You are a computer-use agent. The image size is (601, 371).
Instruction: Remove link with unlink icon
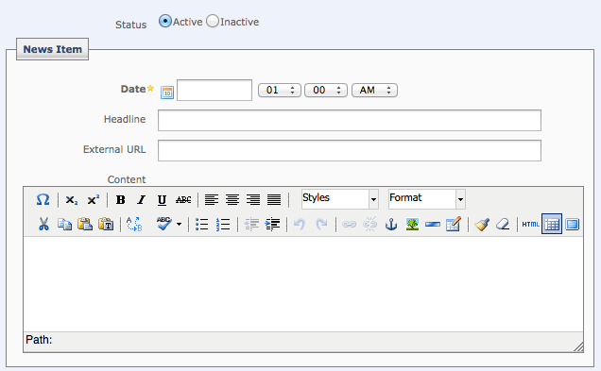click(369, 224)
